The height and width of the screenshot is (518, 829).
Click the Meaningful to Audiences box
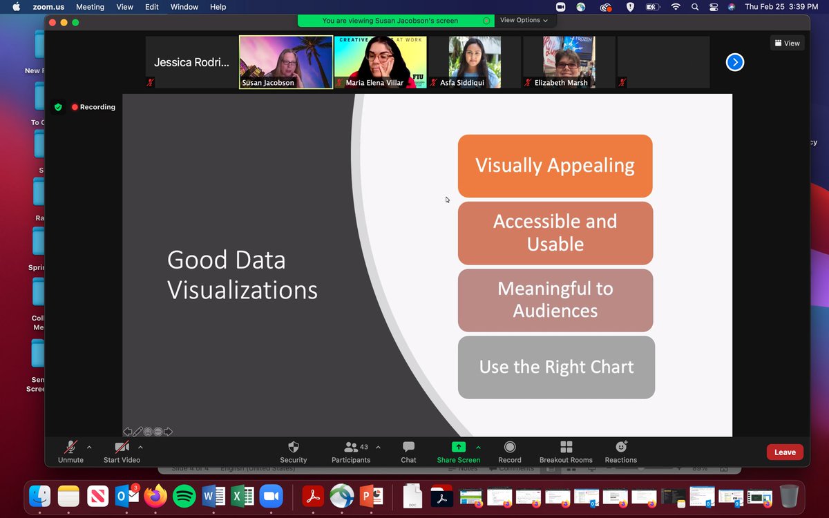pos(555,300)
